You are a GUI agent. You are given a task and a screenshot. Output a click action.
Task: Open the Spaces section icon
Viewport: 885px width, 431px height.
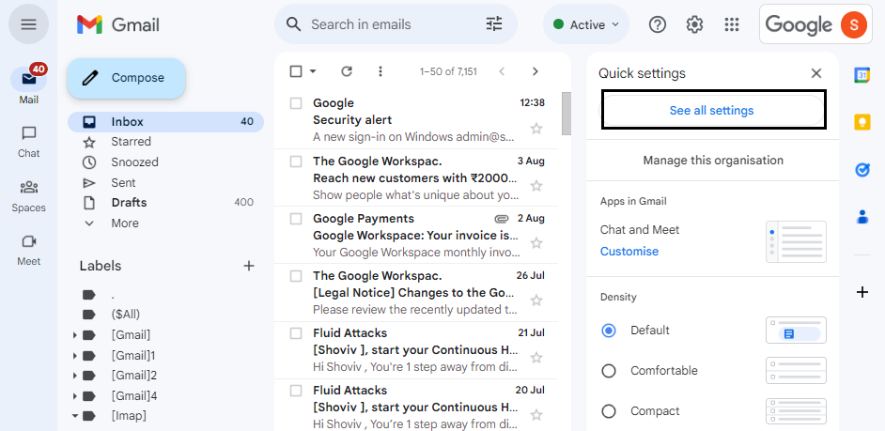[x=29, y=187]
